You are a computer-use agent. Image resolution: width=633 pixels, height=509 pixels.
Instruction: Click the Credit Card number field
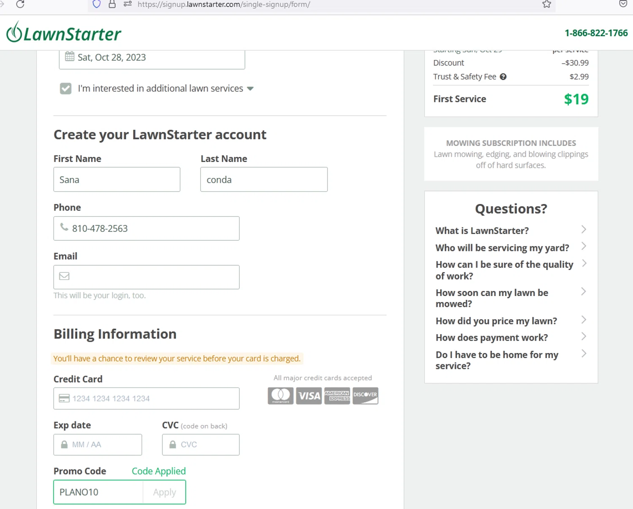[146, 399]
